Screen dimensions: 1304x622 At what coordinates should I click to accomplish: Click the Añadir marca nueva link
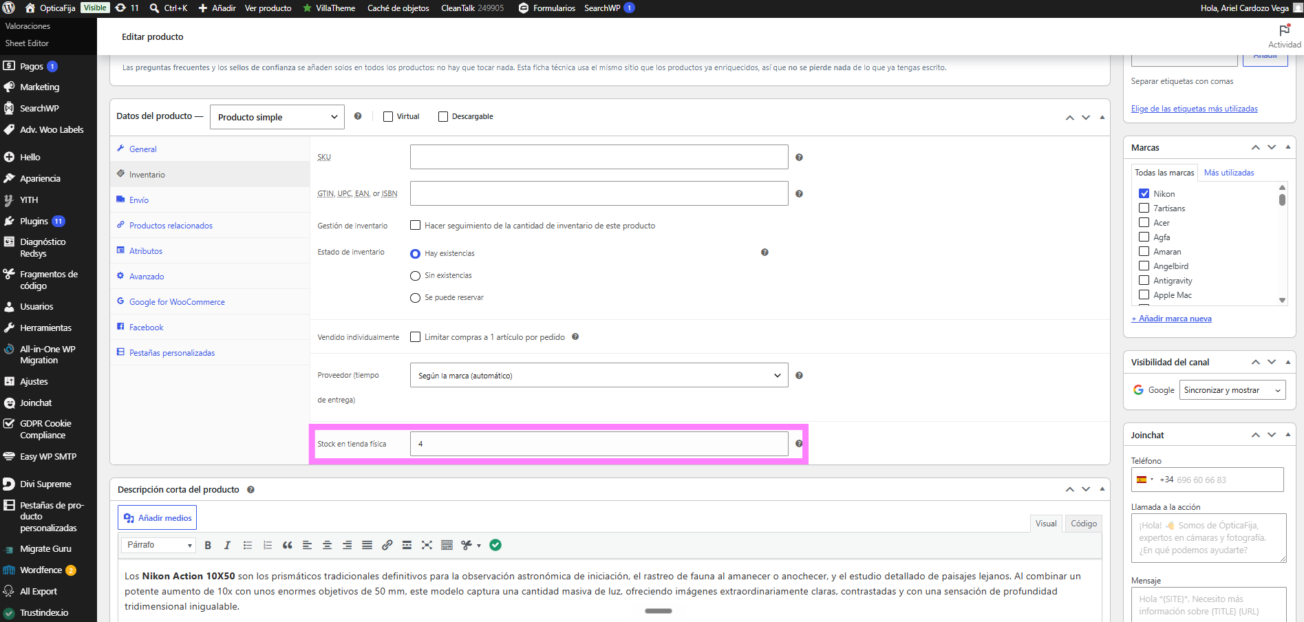click(x=1171, y=319)
